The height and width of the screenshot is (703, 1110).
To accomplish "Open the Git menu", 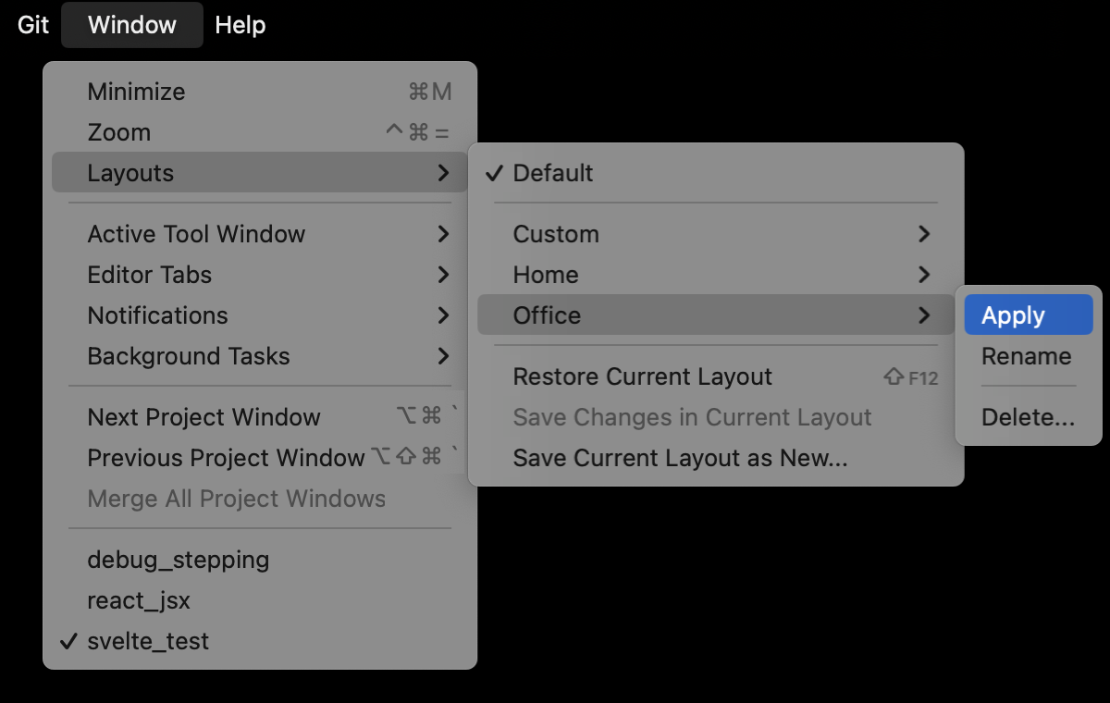I will (31, 25).
